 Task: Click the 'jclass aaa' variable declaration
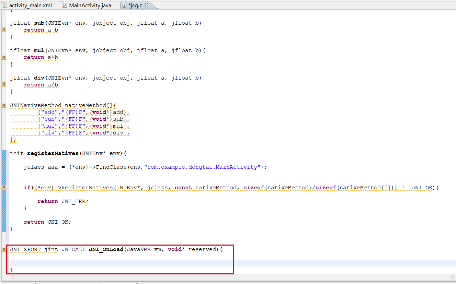point(41,167)
